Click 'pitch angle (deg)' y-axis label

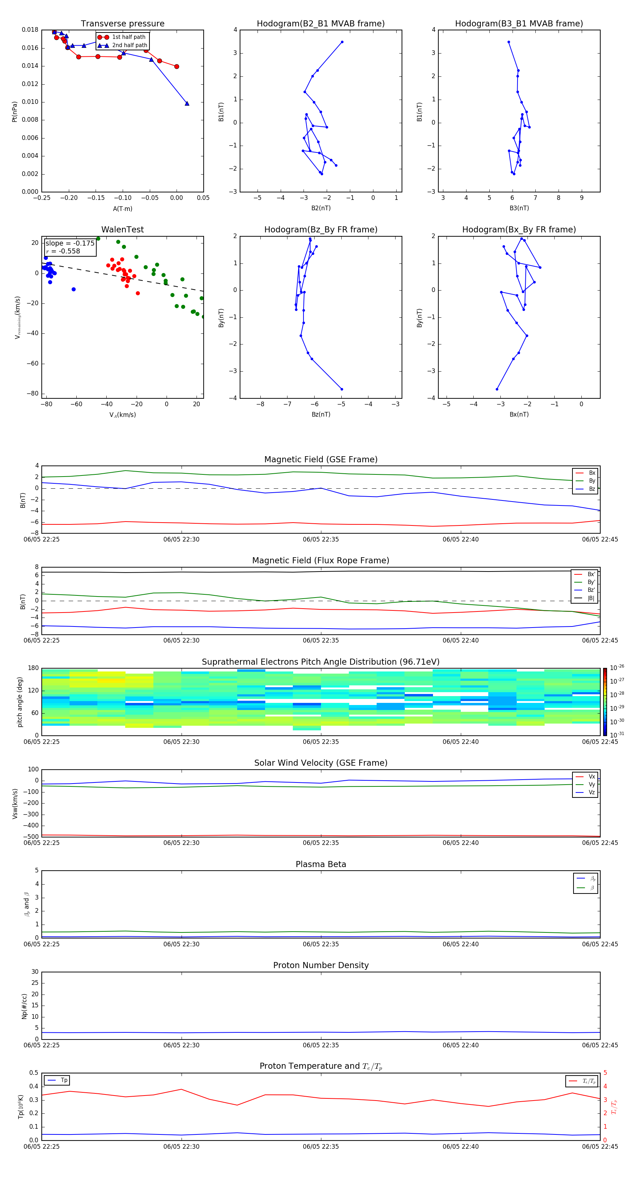[x=20, y=702]
